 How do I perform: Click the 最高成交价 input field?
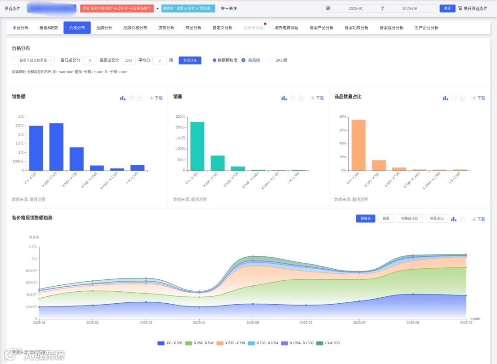(128, 60)
